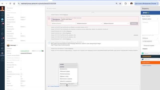Bookmark this page with the star
Screen dimensions: 160x90
(120, 3)
